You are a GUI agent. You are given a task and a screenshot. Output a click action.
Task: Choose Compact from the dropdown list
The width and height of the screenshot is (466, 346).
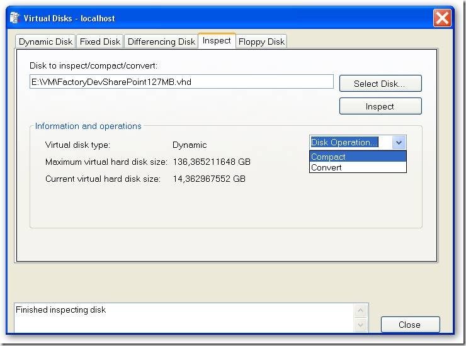(358, 157)
